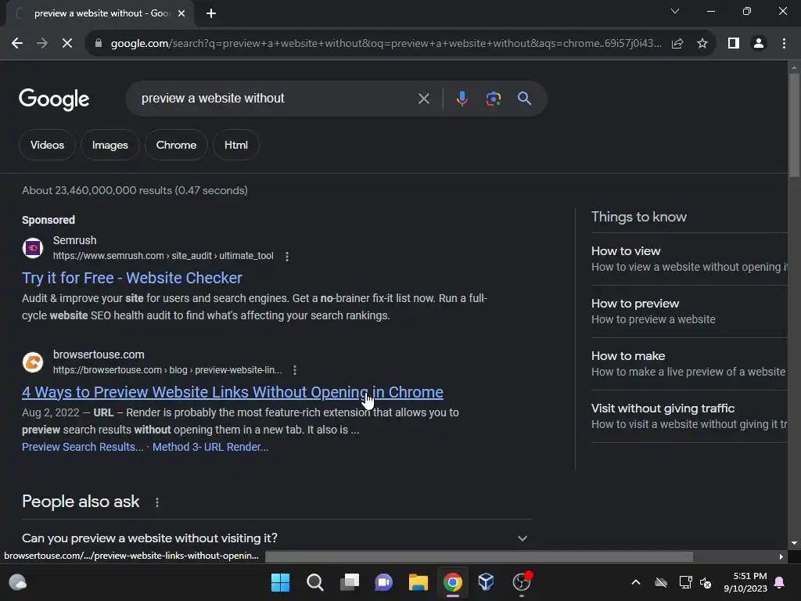Click the Semrush ad URL text
Screen dimensions: 801x601
click(163, 256)
